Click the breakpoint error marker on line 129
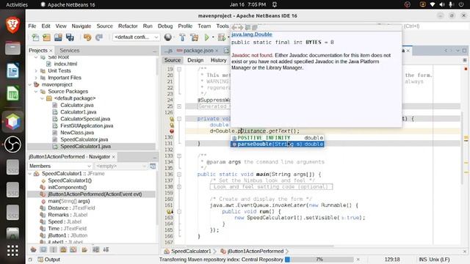Image resolution: width=470 pixels, height=264 pixels. 172,131
